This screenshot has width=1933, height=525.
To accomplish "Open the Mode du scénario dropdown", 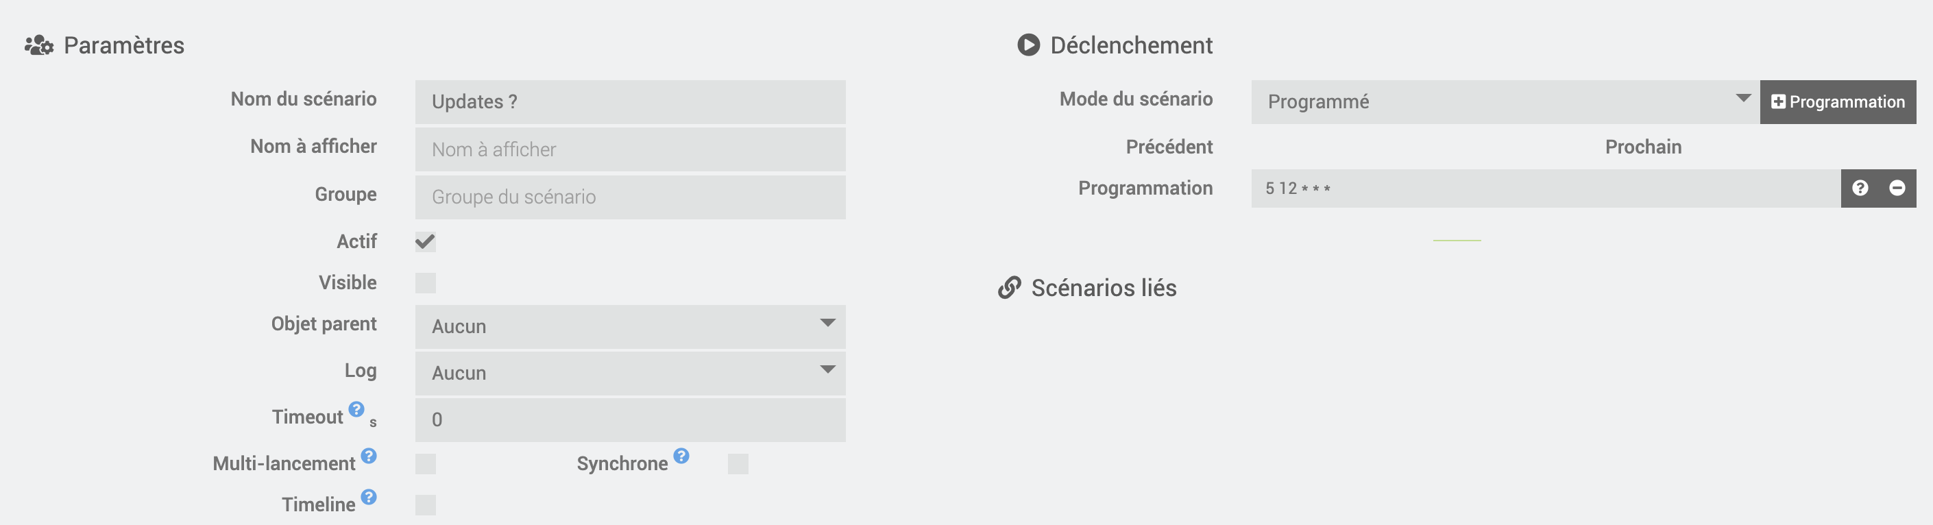I will [1505, 102].
